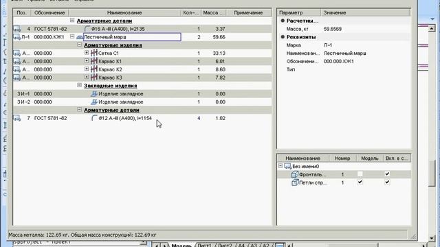Click the Номер column header in views panel
The image size is (440, 247).
[342, 158]
